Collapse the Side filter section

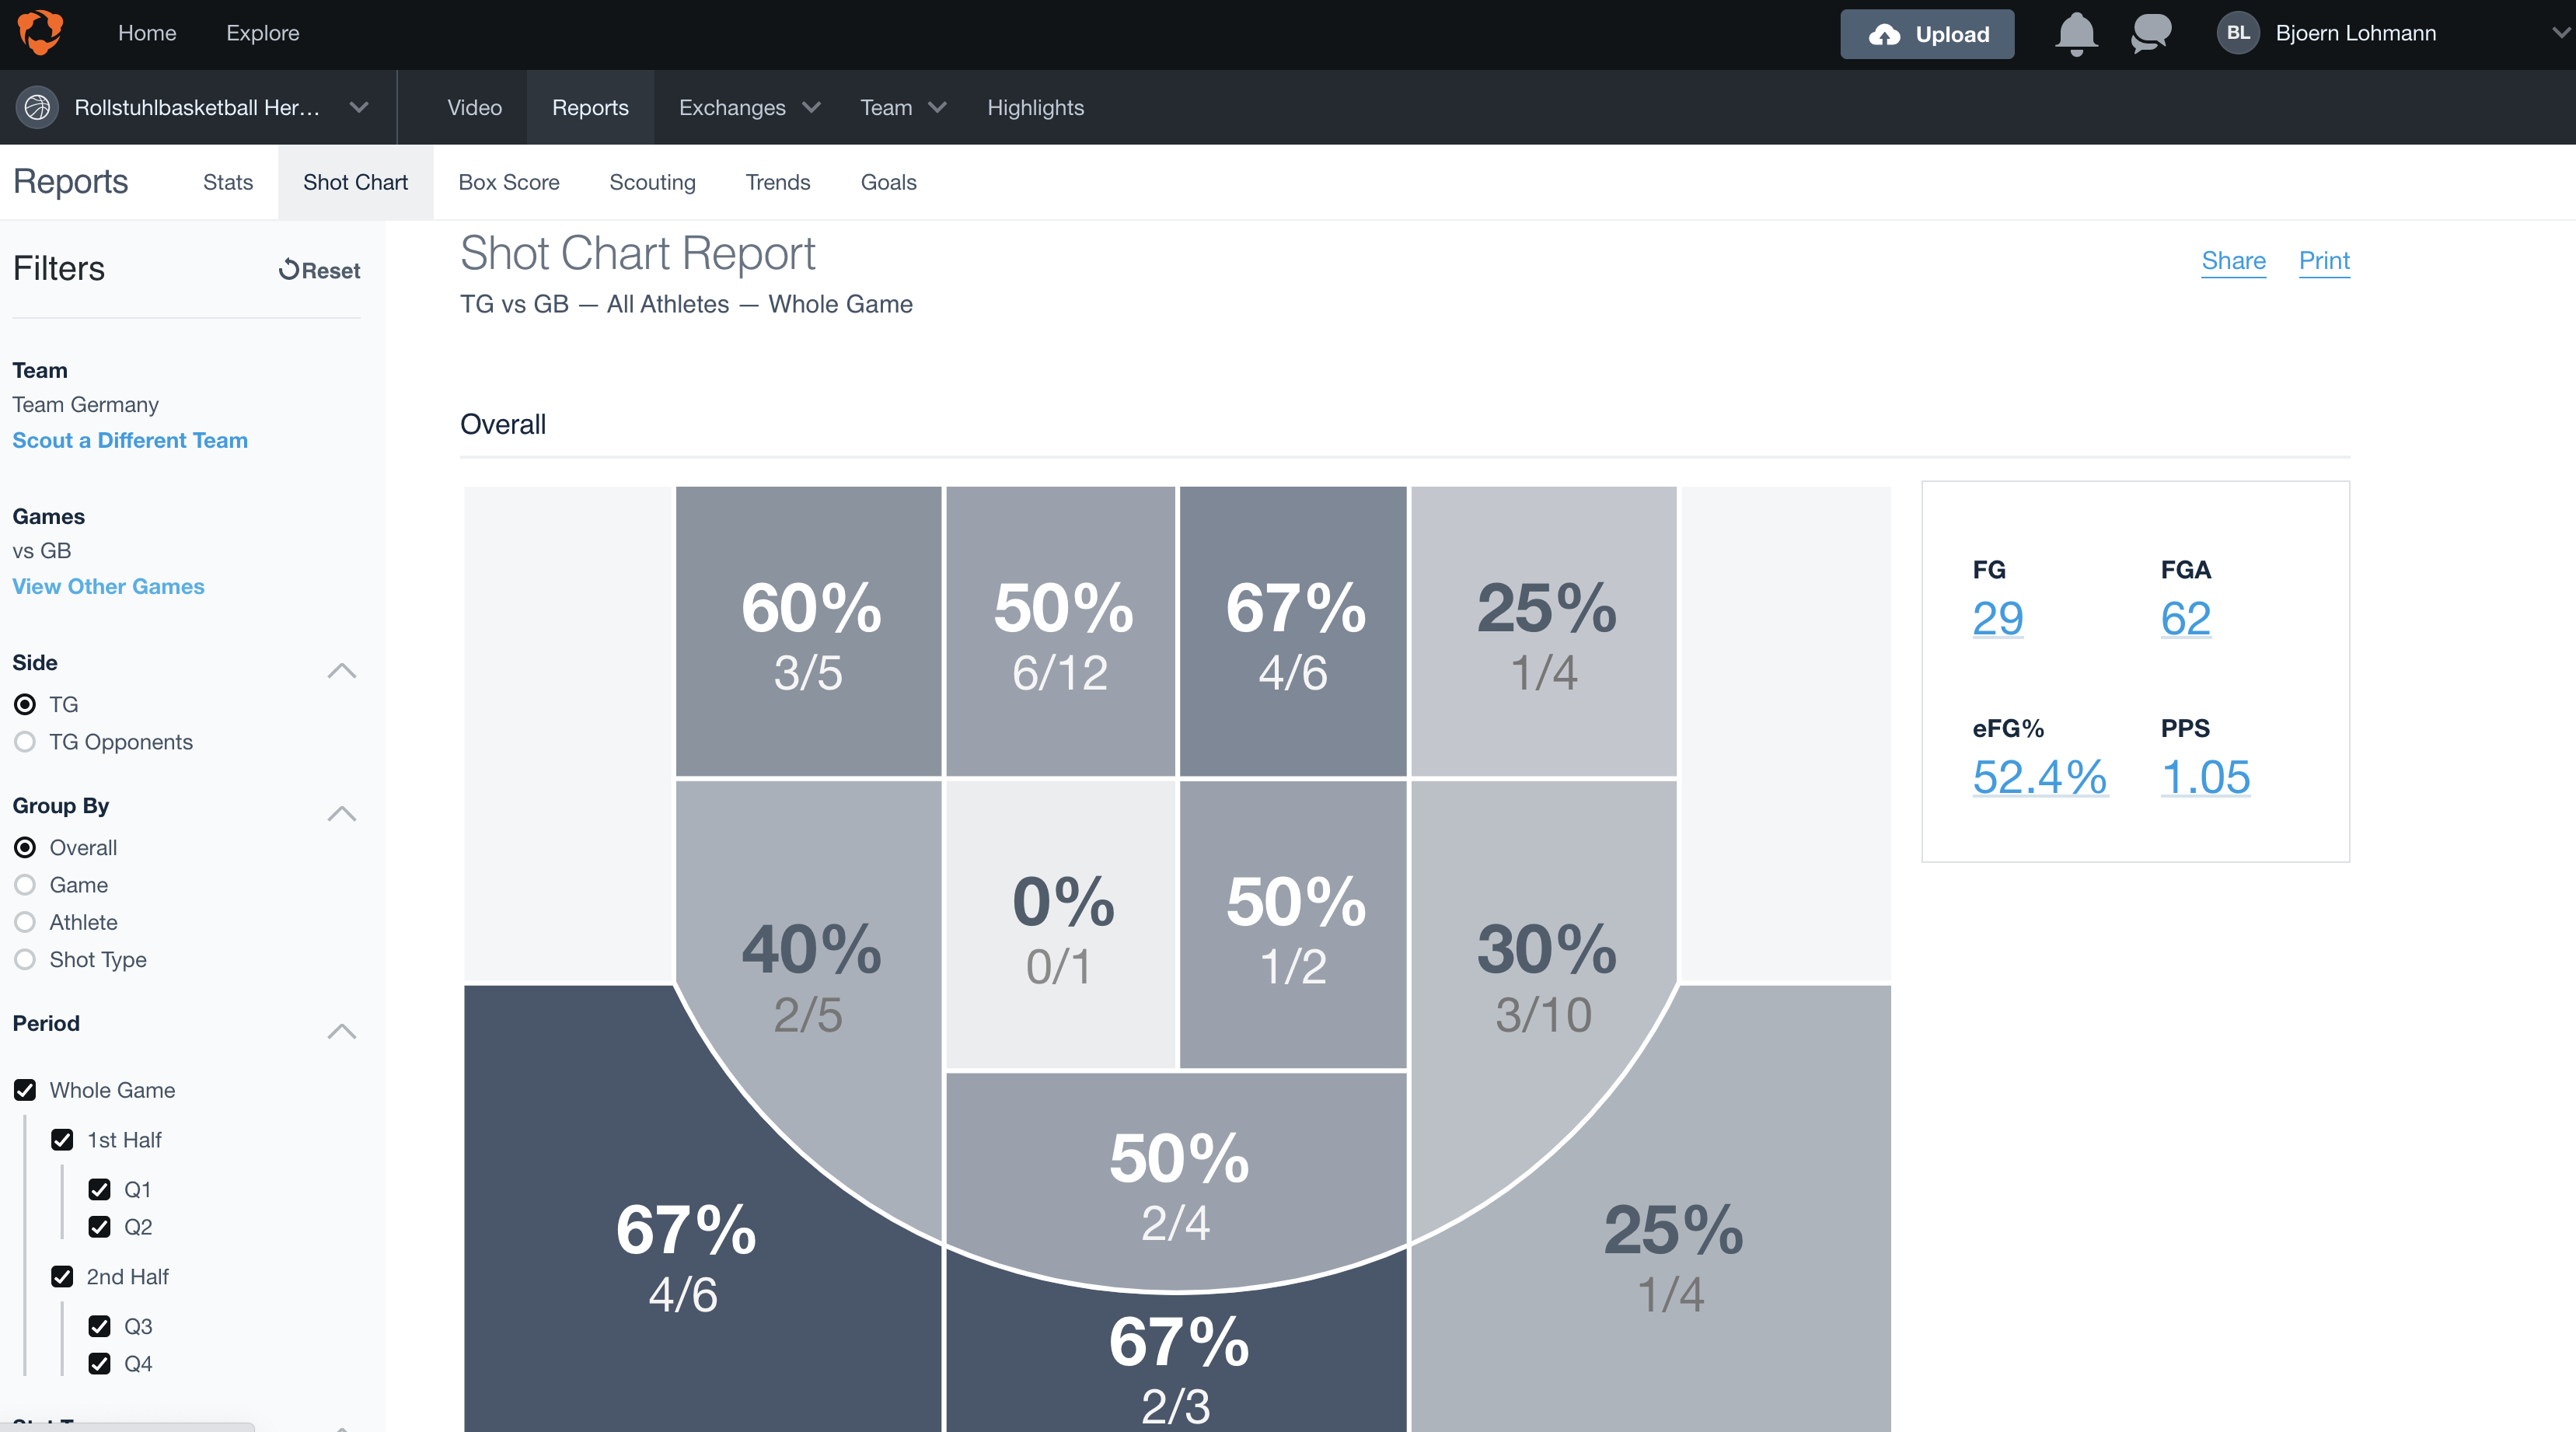pyautogui.click(x=342, y=670)
